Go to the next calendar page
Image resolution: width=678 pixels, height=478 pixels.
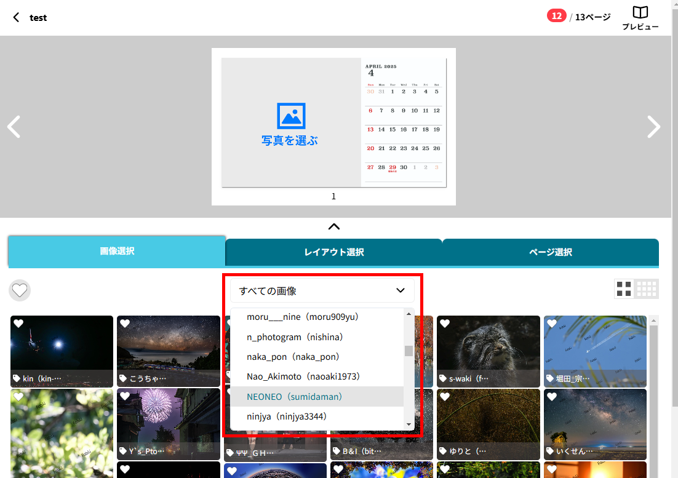[653, 127]
